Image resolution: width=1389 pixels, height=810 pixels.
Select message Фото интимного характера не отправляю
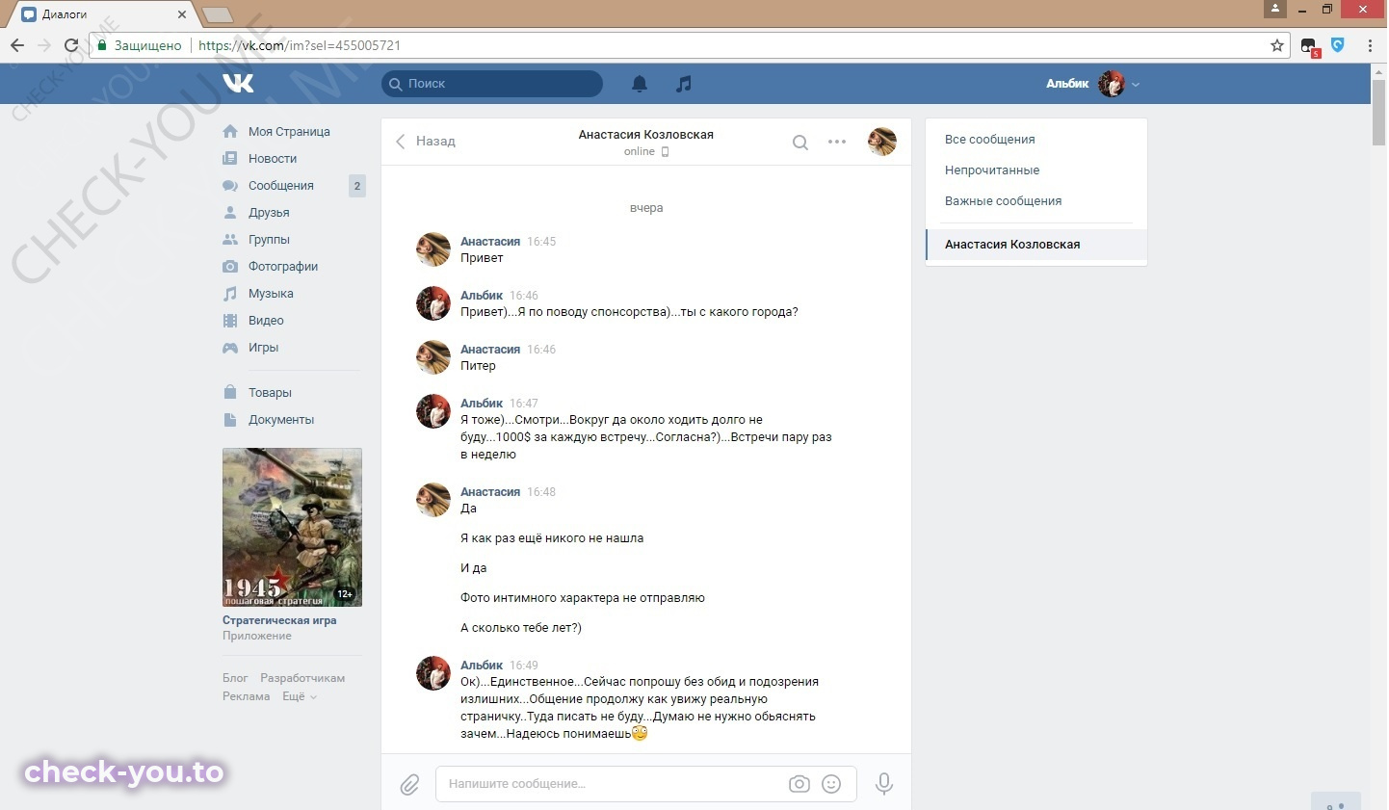[583, 598]
